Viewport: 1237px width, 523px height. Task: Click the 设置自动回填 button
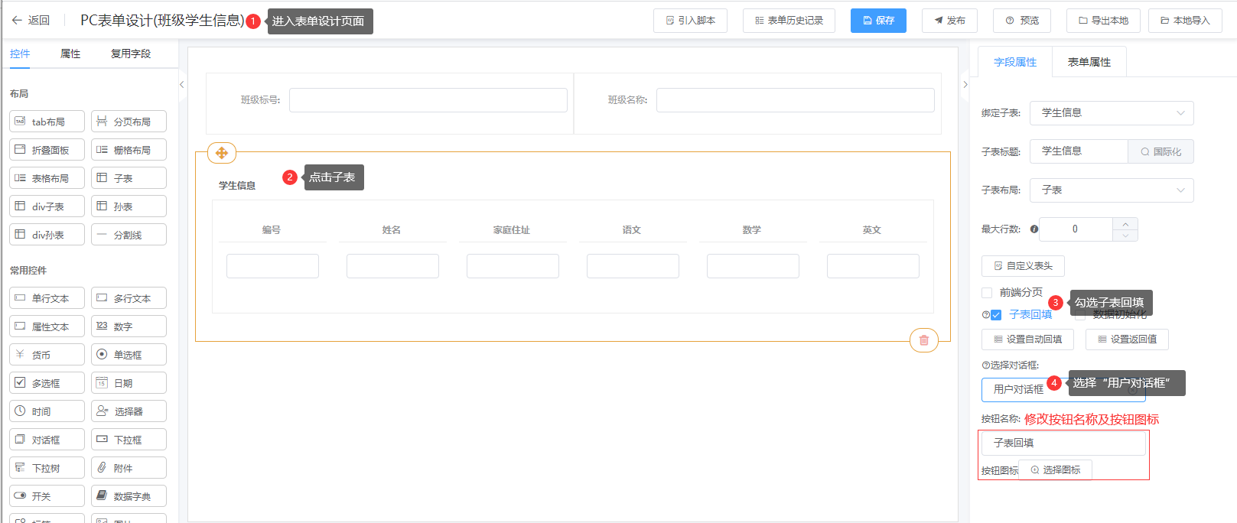1027,339
